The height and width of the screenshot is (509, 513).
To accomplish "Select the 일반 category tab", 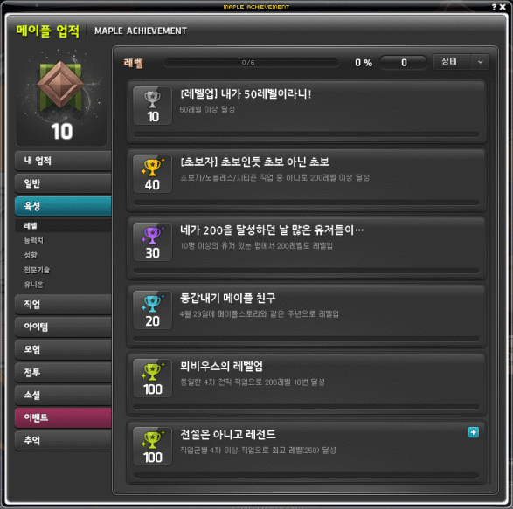I will coord(63,183).
